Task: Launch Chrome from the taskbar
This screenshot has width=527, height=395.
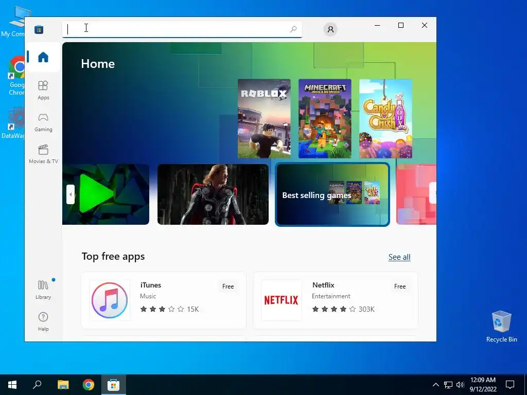Action: pyautogui.click(x=89, y=385)
